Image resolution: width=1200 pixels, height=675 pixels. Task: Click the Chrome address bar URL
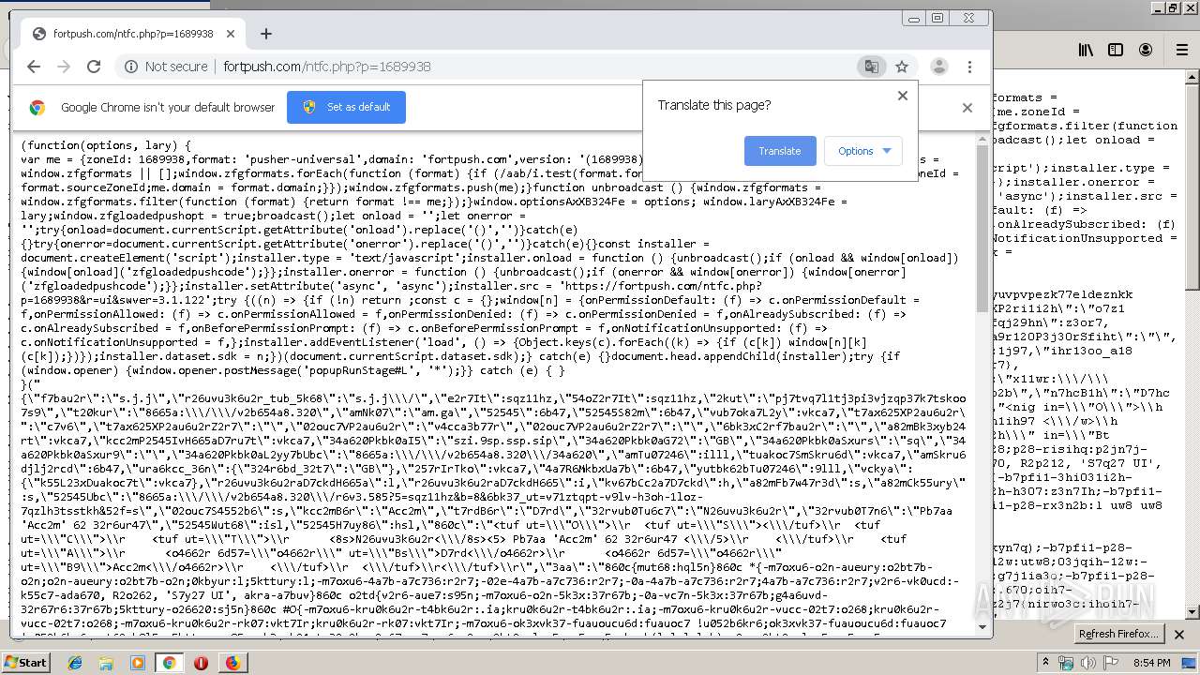coord(327,67)
